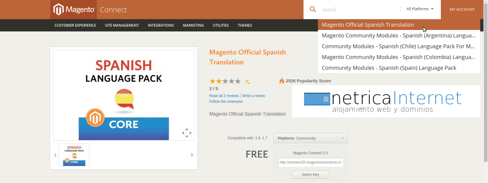Select the Spanish (Chile) Language Pack suggestion

399,47
